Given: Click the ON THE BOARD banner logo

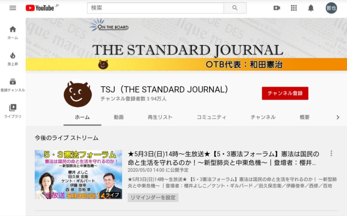Looking at the screenshot, I should click(109, 25).
